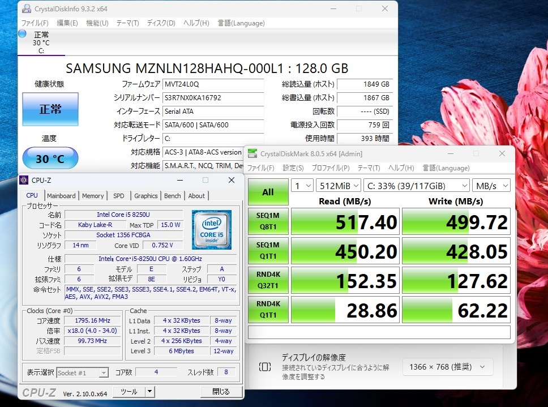This screenshot has width=548, height=407.
Task: Open テーマ(T) menu in CrystalDiskInfo
Action: click(x=127, y=23)
